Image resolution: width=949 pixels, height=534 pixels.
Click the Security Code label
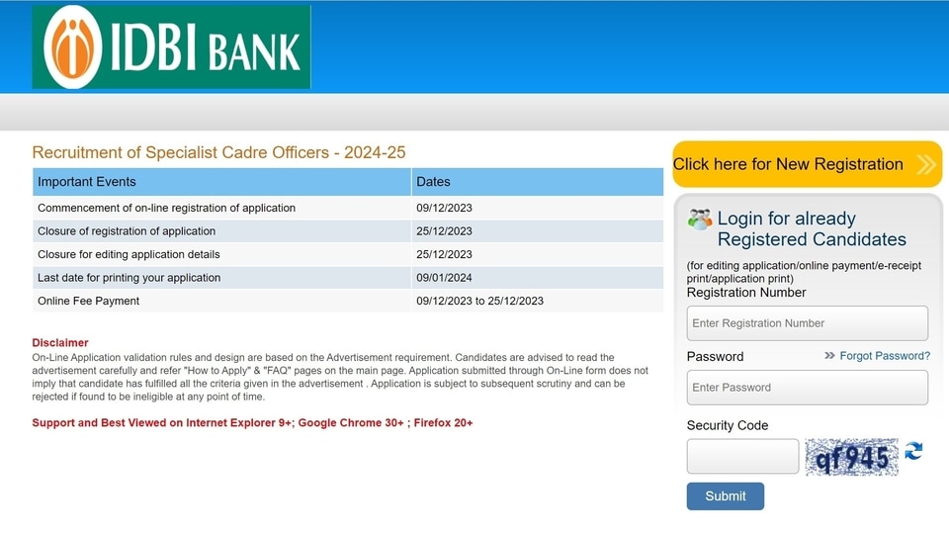[x=728, y=425]
